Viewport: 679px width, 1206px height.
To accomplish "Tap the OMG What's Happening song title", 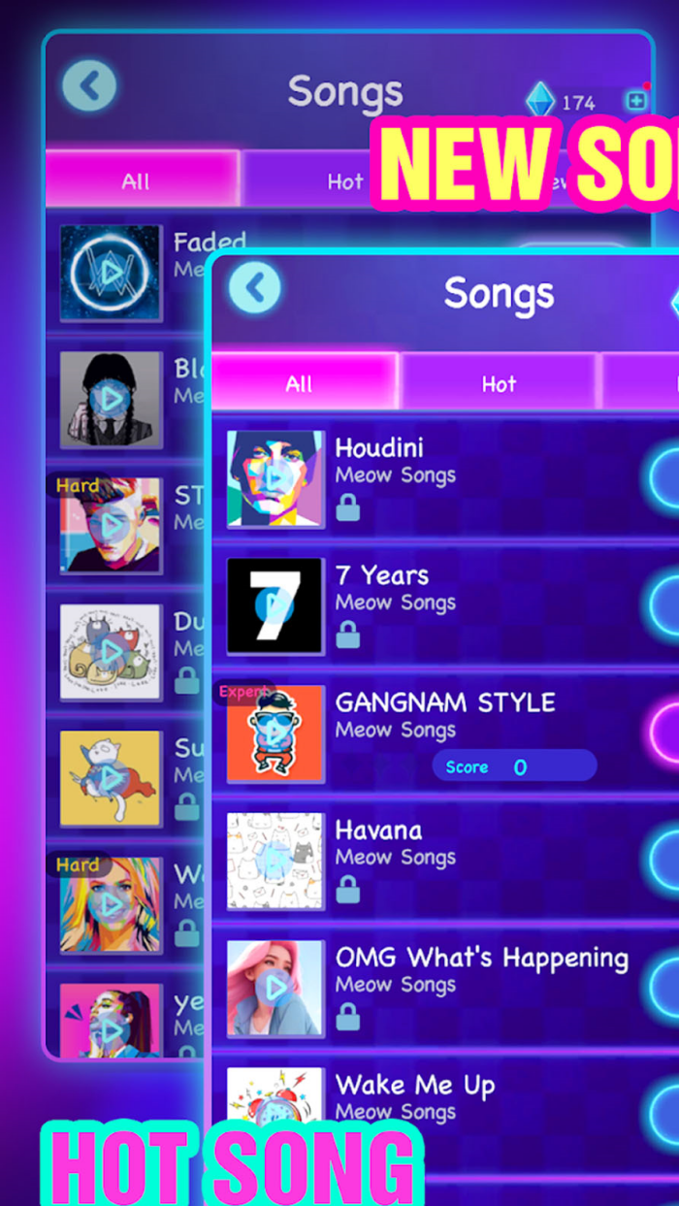I will click(482, 959).
